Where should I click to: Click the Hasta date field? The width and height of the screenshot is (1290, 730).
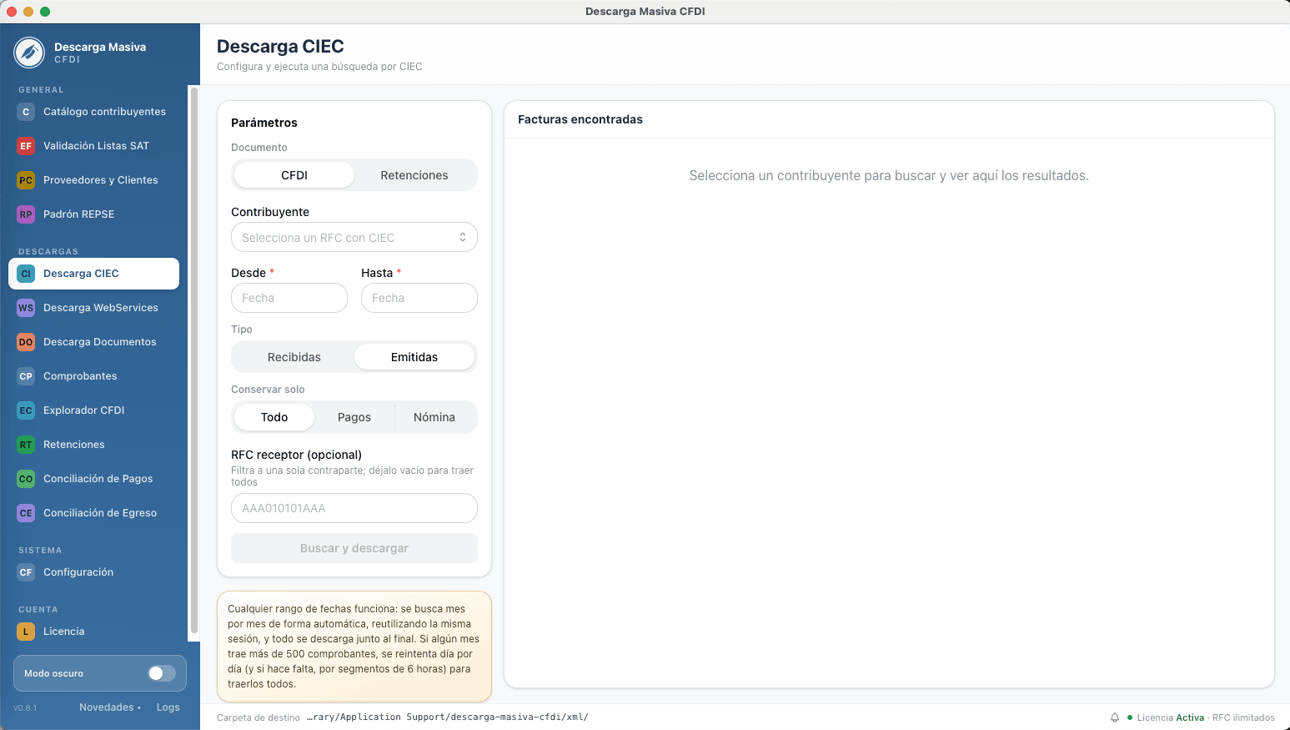419,298
